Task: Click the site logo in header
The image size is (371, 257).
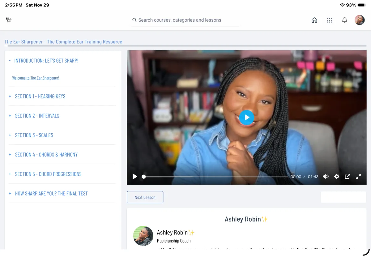Action: 9,20
